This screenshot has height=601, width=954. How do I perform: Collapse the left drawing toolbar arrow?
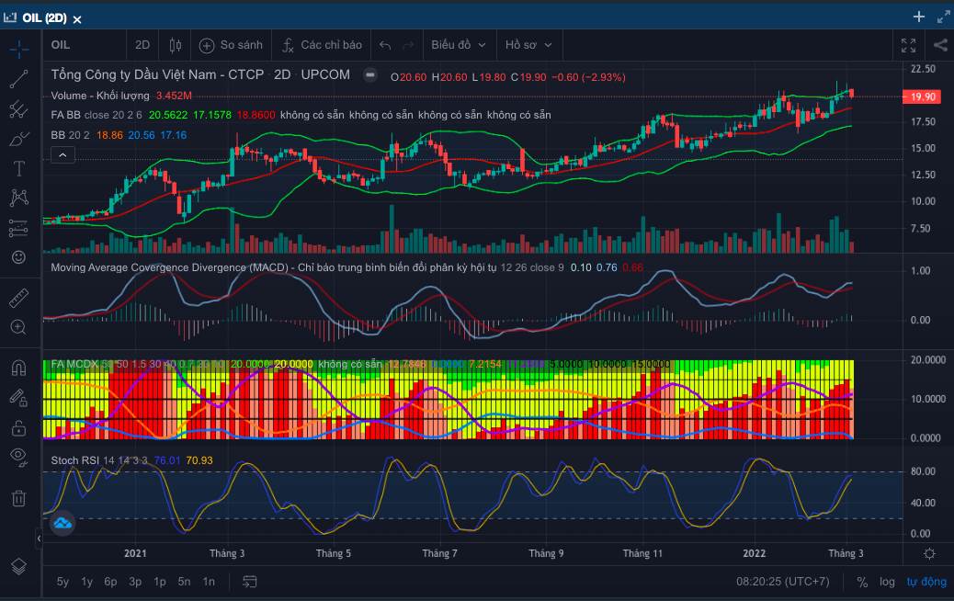[39, 539]
